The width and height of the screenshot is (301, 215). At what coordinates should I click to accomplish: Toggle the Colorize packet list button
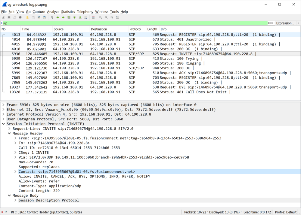(x=93, y=17)
